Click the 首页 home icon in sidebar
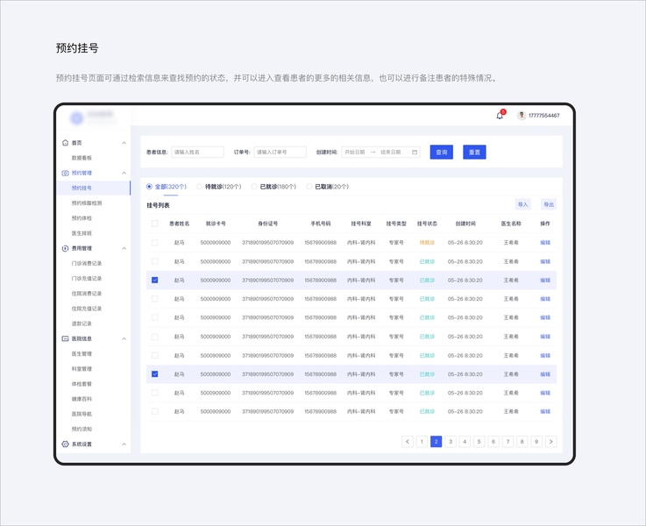Image resolution: width=646 pixels, height=526 pixels. 65,143
